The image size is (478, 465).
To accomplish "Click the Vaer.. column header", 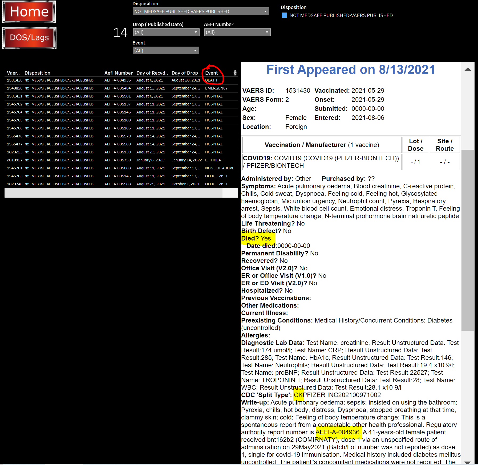I will pos(13,73).
